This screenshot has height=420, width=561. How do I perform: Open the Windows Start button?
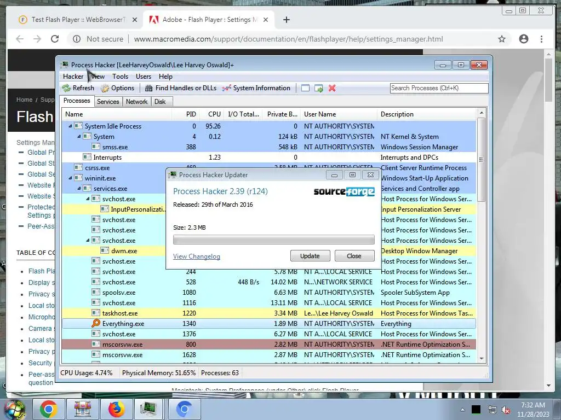tap(14, 410)
